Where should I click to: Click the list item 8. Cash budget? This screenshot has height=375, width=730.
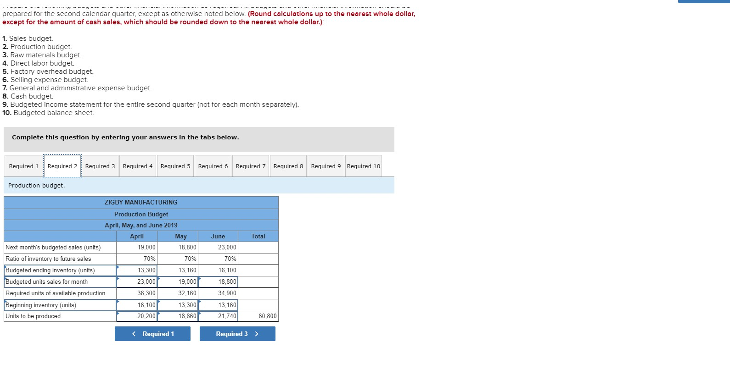[x=28, y=96]
